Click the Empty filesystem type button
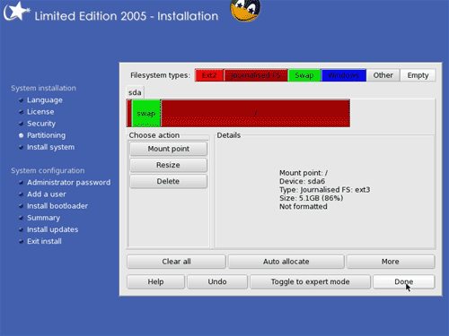 [418, 75]
